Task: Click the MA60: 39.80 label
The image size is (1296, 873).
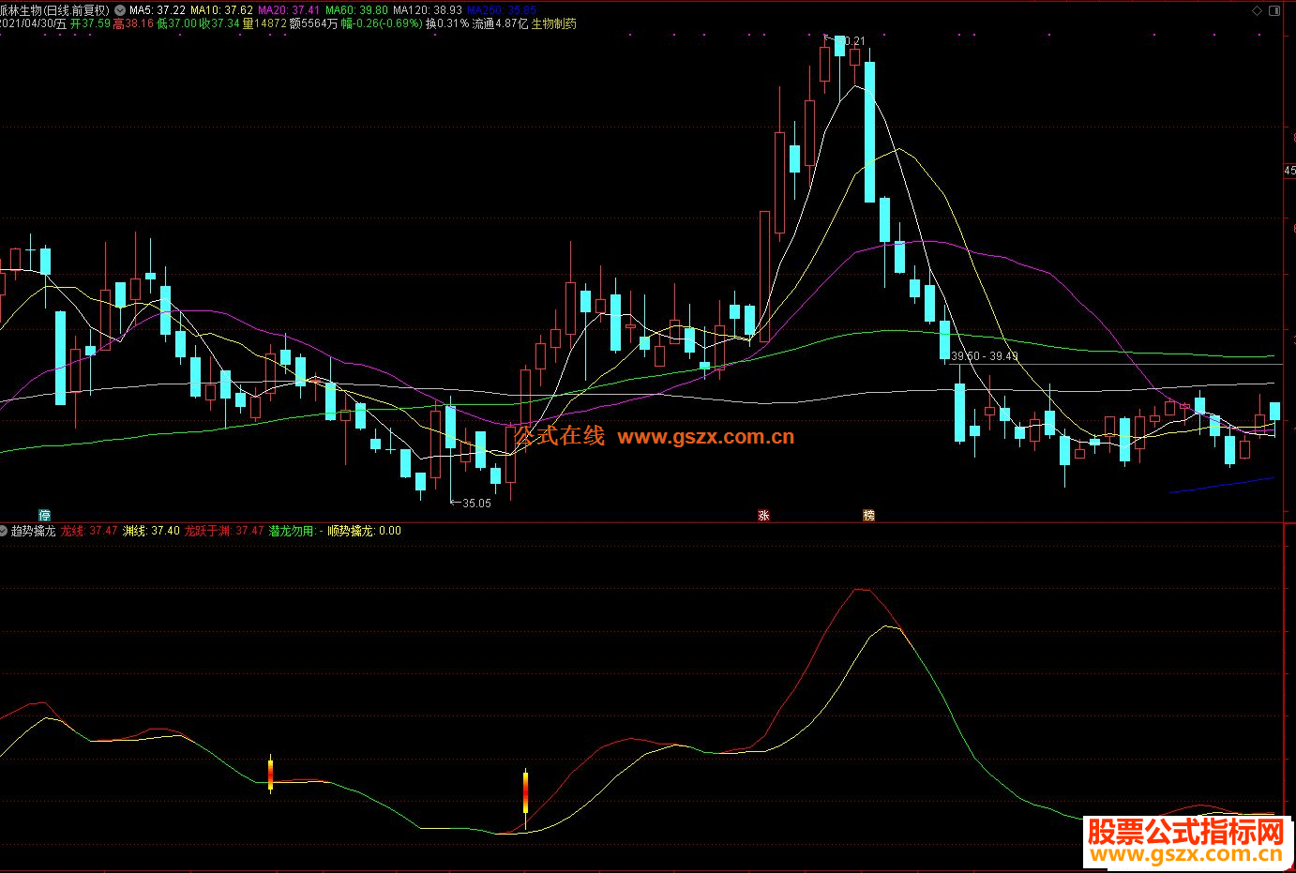Action: pyautogui.click(x=356, y=10)
